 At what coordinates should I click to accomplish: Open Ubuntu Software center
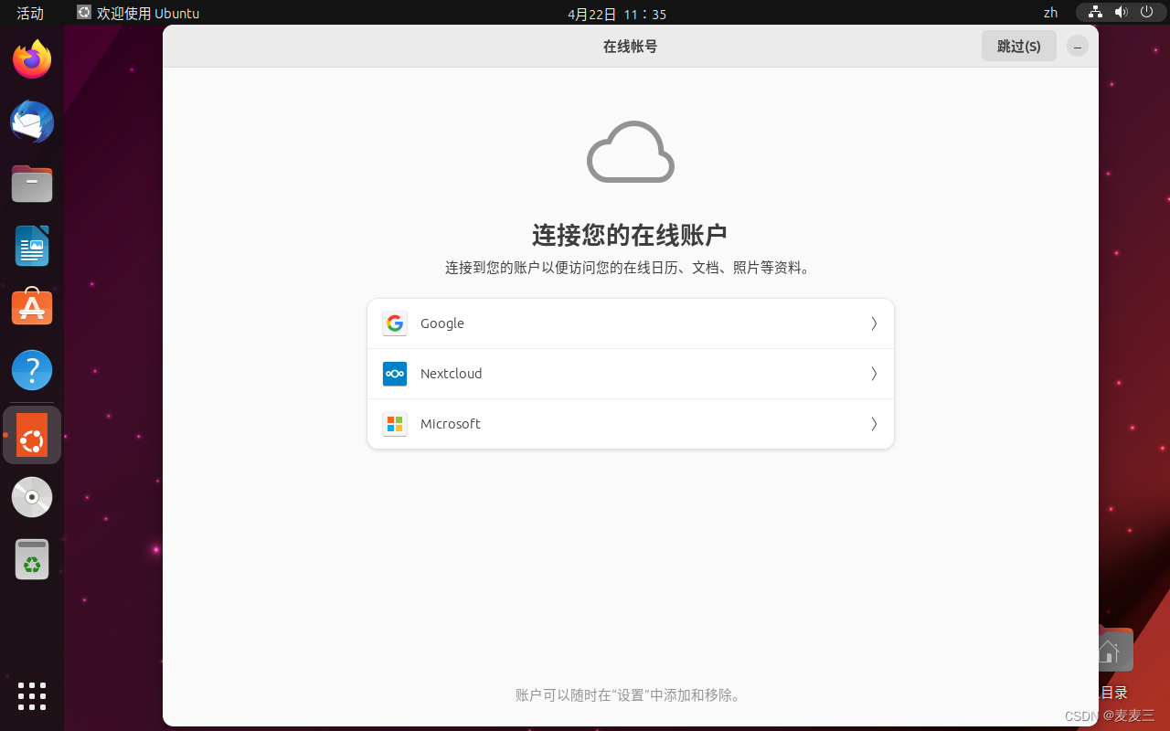coord(32,307)
